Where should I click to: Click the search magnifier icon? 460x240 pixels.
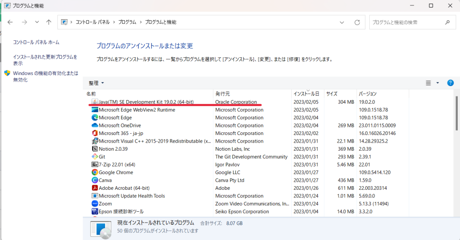[447, 22]
